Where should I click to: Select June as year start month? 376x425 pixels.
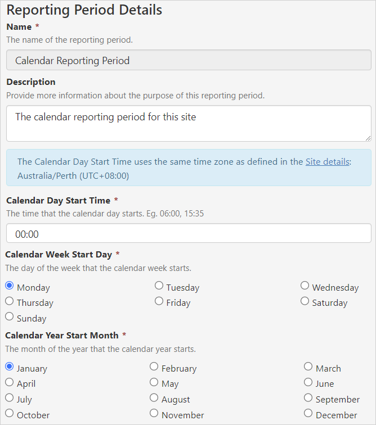(x=308, y=382)
